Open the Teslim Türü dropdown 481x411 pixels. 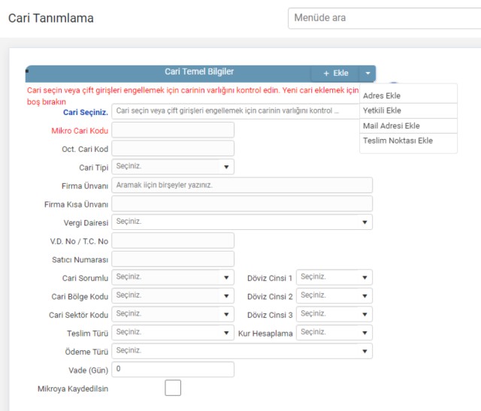coord(173,332)
